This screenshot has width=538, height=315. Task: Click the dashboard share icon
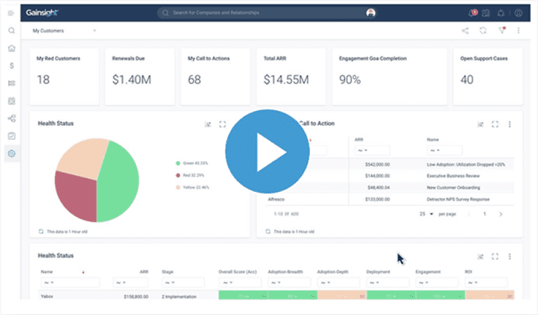(x=465, y=30)
